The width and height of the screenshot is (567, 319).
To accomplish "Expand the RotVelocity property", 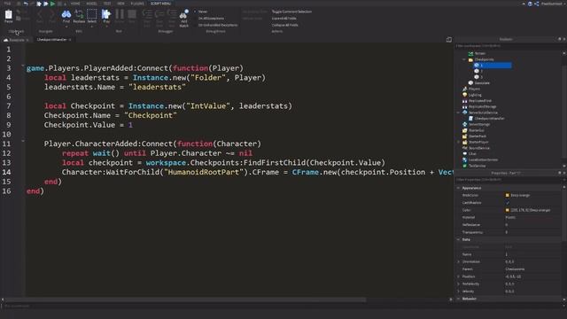I will pyautogui.click(x=459, y=284).
